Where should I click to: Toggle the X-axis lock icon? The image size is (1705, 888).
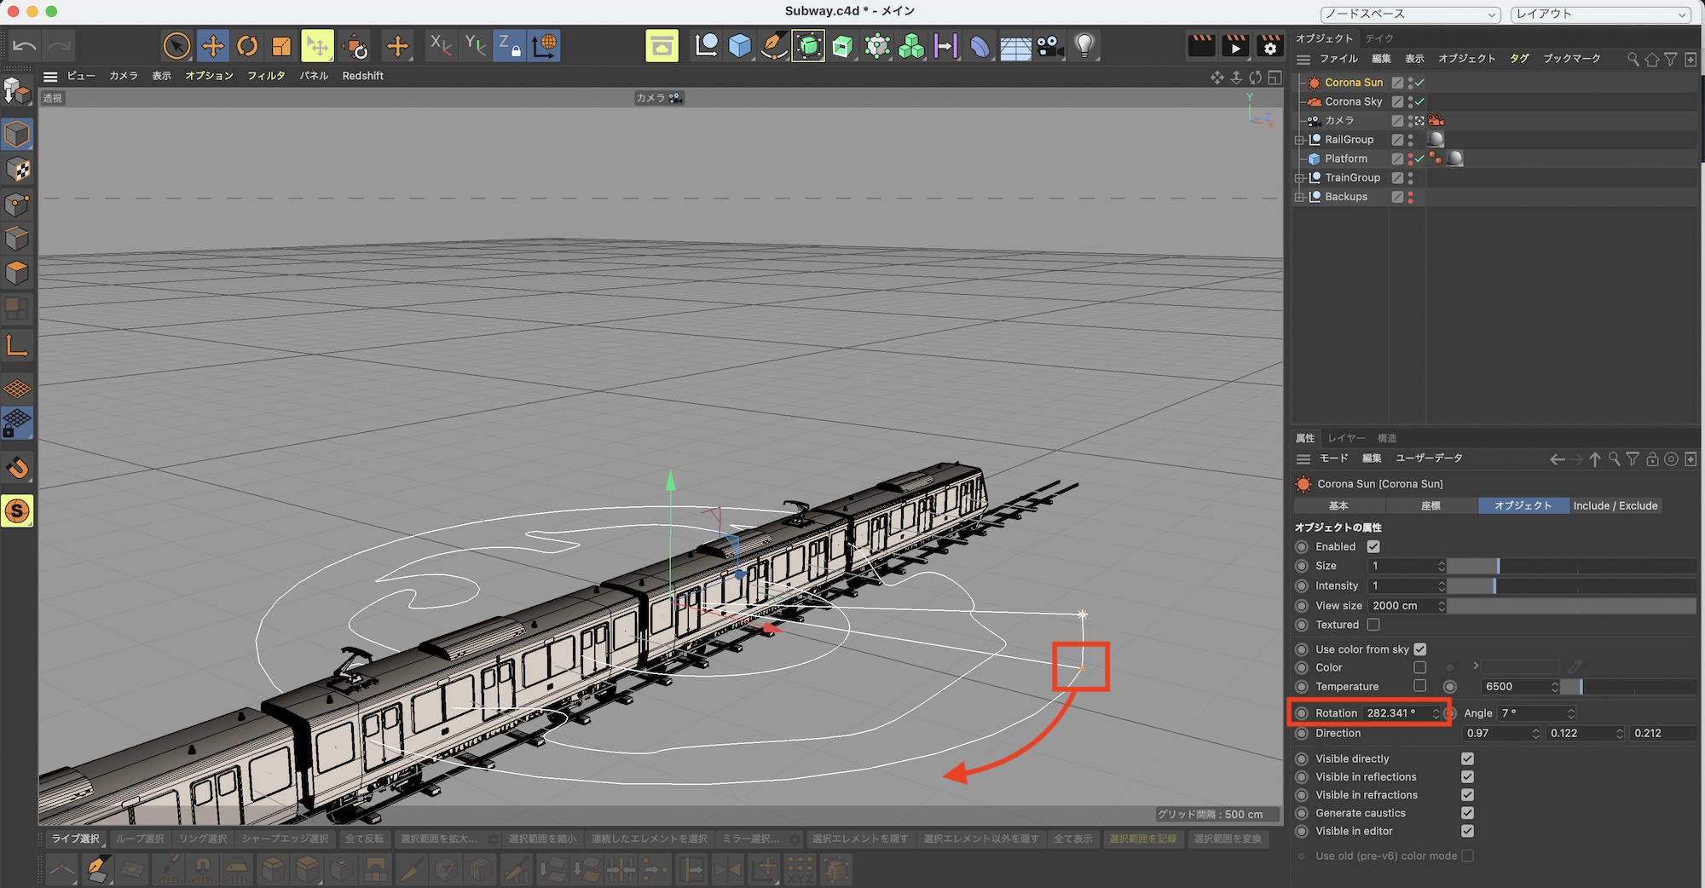pyautogui.click(x=440, y=45)
